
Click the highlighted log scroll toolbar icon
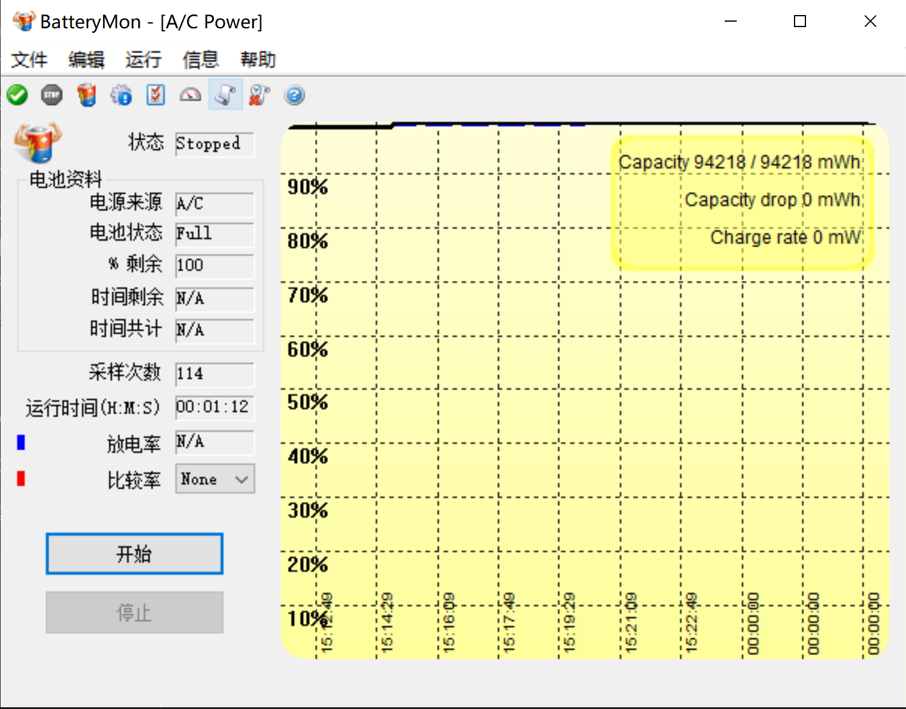[226, 94]
